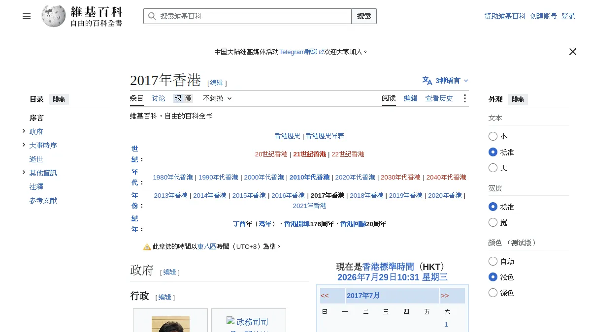591x332 pixels.
Task: Open the 2018年香港 link
Action: pyautogui.click(x=366, y=195)
